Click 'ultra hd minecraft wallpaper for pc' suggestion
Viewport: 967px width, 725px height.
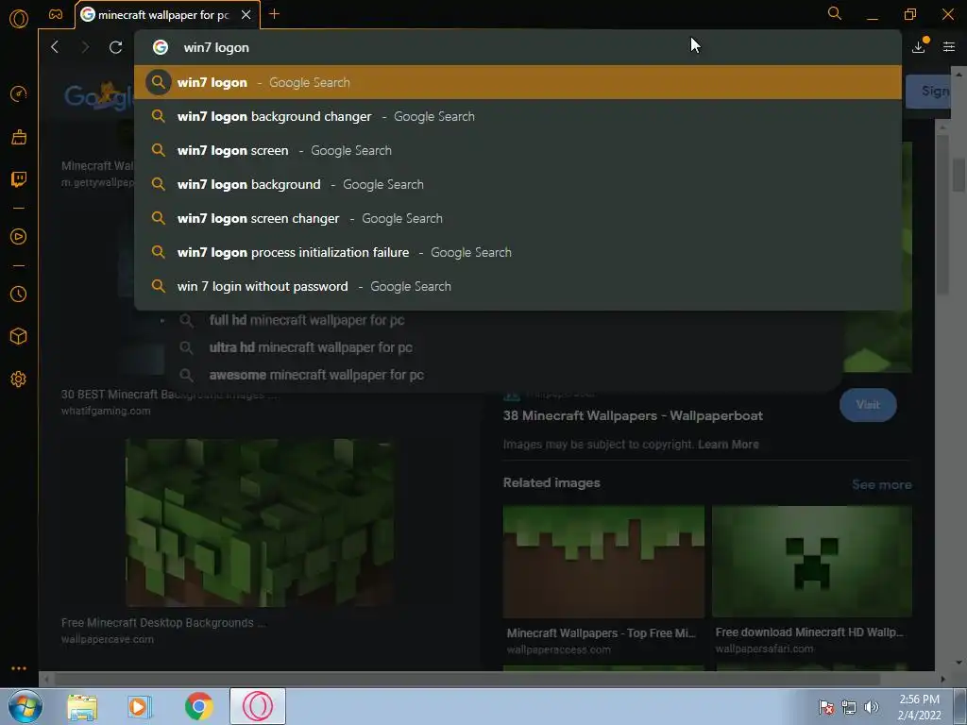(x=310, y=347)
